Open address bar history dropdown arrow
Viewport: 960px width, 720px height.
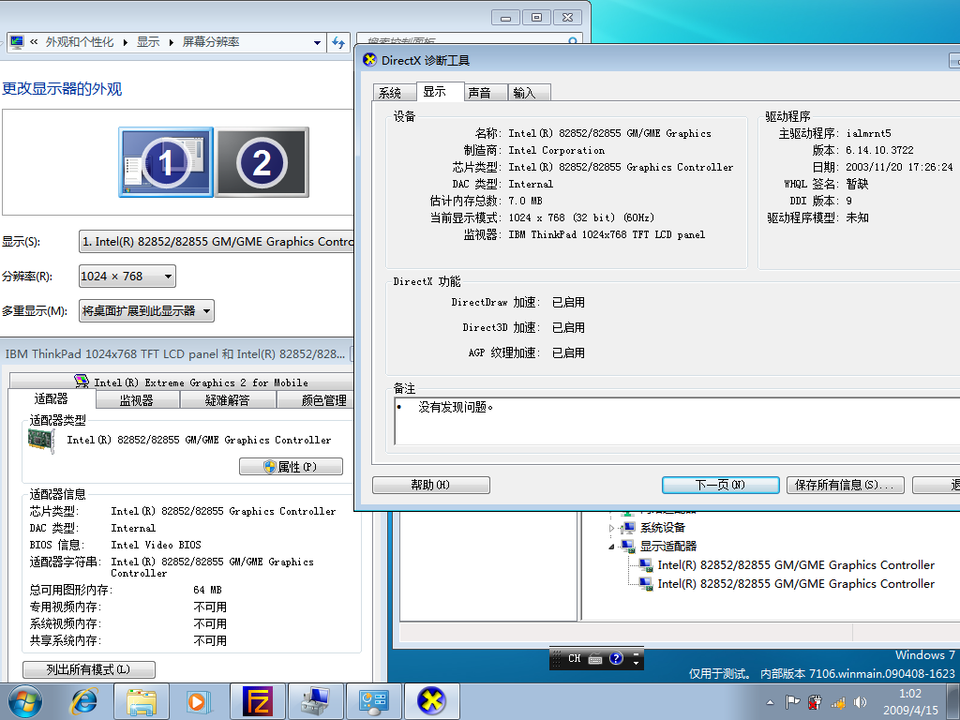pyautogui.click(x=317, y=43)
